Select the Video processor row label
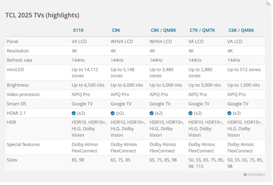 point(23,94)
